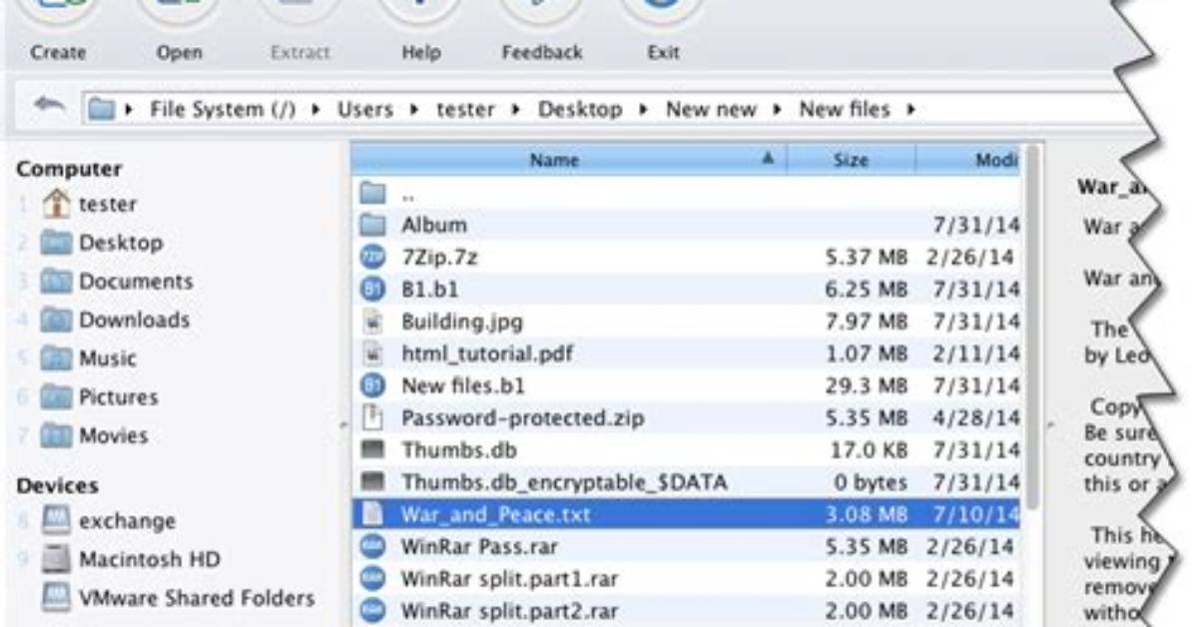Expand arrow after File System (/) breadcrumb
Screen dimensions: 1194x627
point(316,110)
